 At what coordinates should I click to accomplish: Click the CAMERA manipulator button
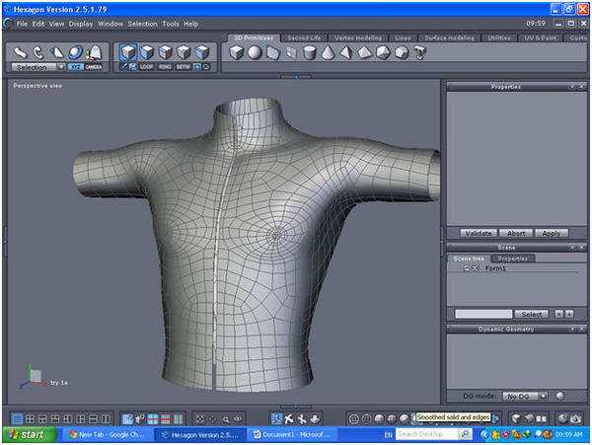point(93,67)
